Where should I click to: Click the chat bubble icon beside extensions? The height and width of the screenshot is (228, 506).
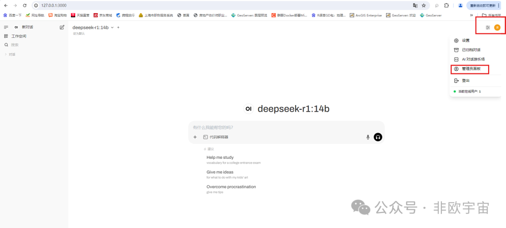[x=437, y=6]
